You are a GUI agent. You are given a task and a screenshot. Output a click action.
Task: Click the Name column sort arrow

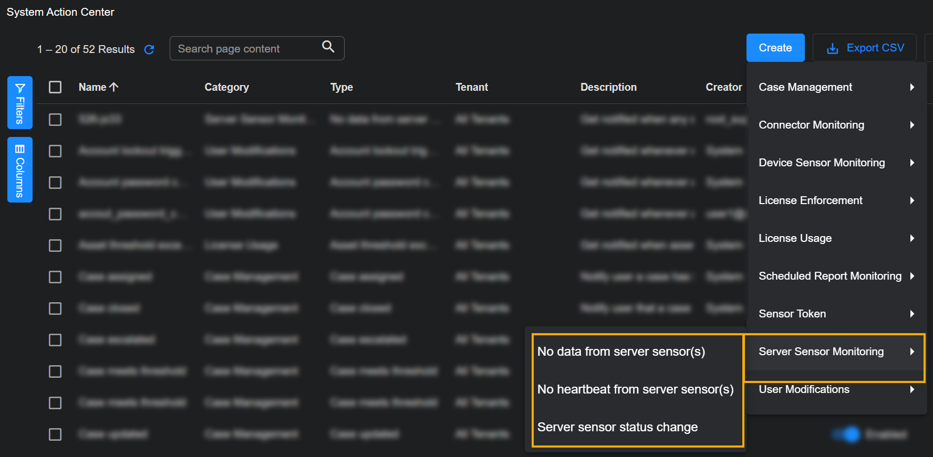click(x=114, y=87)
